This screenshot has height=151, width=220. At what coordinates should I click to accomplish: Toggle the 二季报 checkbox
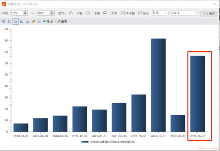88,13
